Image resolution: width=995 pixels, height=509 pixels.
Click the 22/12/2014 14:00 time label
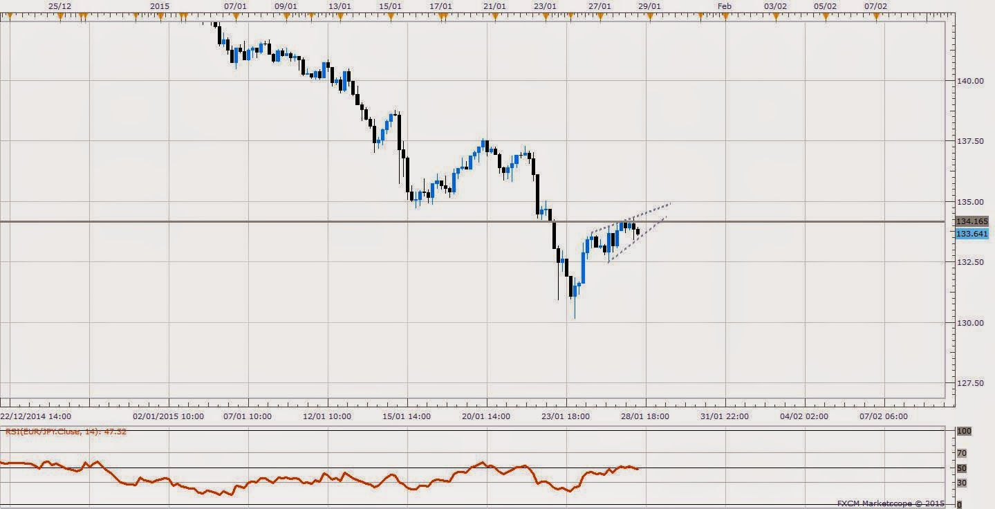(x=35, y=416)
